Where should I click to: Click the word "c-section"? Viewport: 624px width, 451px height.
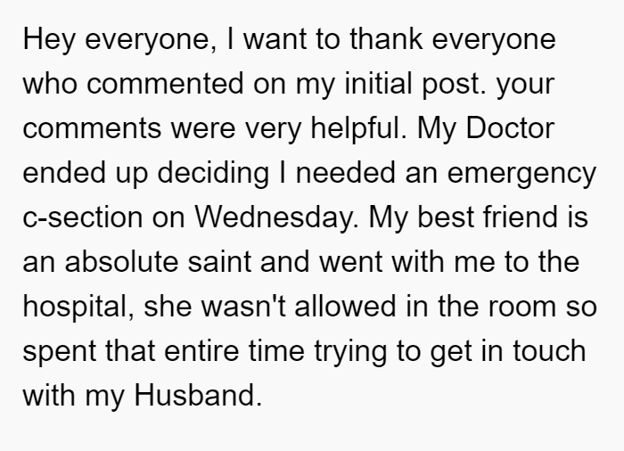point(82,217)
